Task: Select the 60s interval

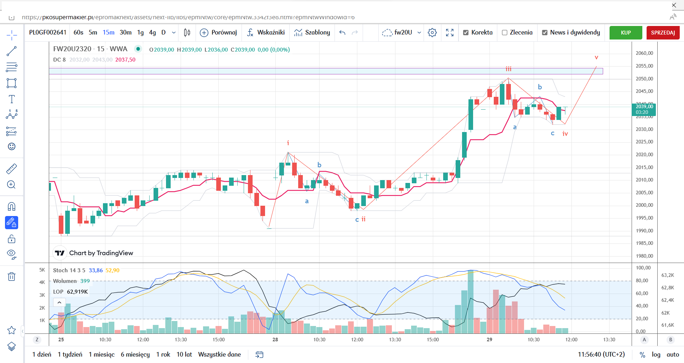Action: [78, 32]
